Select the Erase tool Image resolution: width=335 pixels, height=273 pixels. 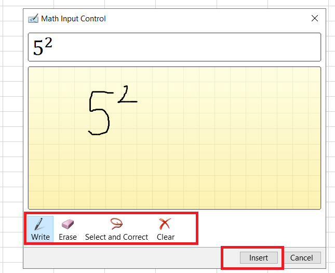68,229
